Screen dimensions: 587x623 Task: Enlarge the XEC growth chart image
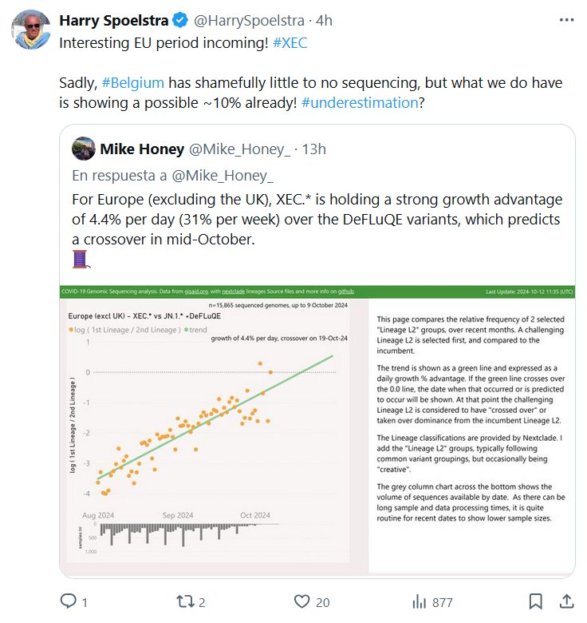coord(317,427)
